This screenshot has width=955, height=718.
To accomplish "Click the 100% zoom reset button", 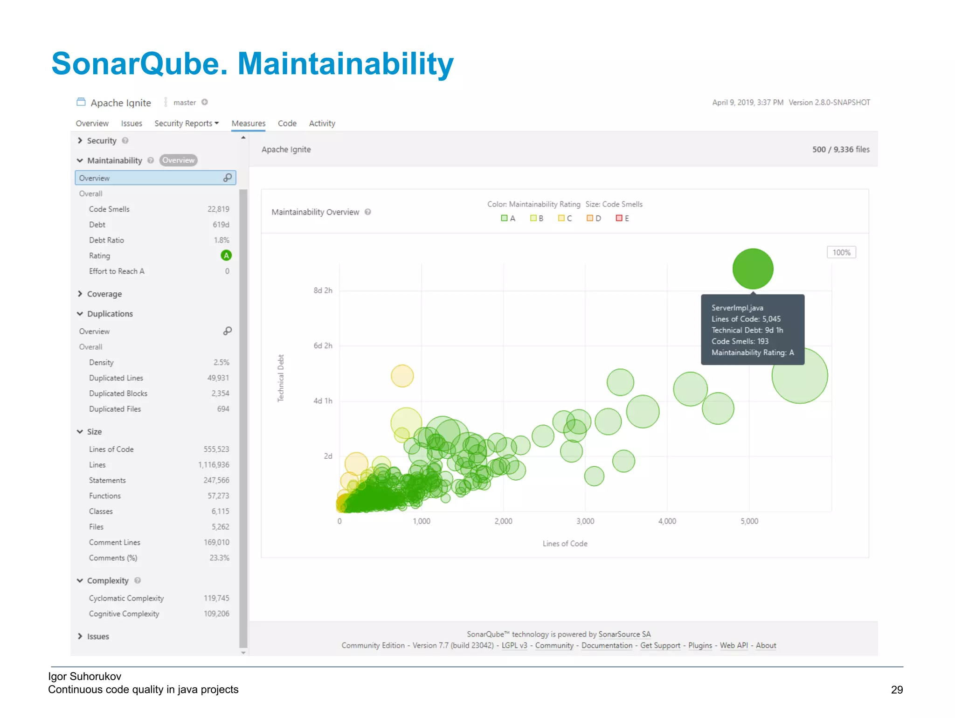I will click(841, 252).
